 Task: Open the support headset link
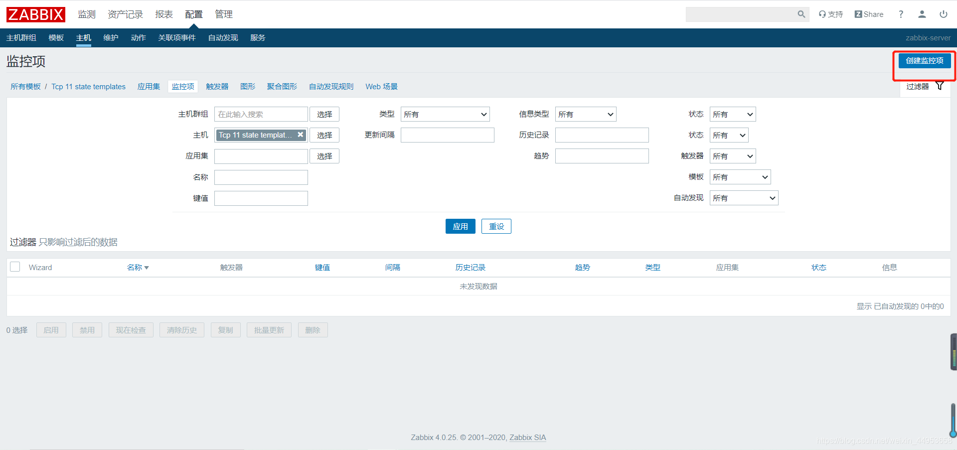point(830,14)
